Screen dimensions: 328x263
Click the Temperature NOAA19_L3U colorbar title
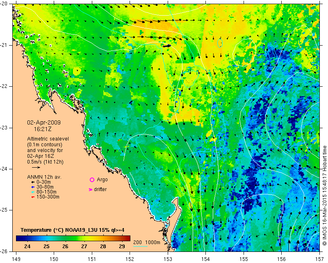(x=73, y=230)
